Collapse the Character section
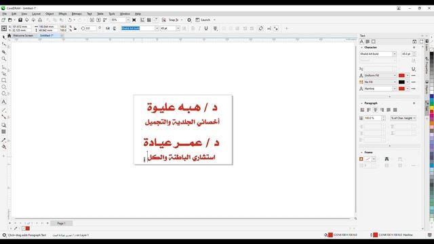The height and width of the screenshot is (244, 434). 361,47
